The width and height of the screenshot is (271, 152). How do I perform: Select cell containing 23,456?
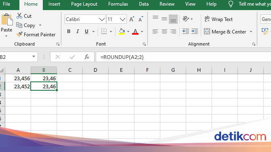[18, 78]
